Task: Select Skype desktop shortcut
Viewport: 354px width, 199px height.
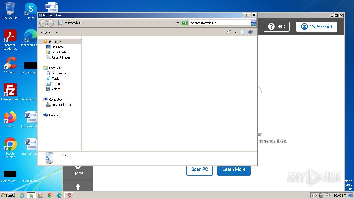Action: (31, 11)
